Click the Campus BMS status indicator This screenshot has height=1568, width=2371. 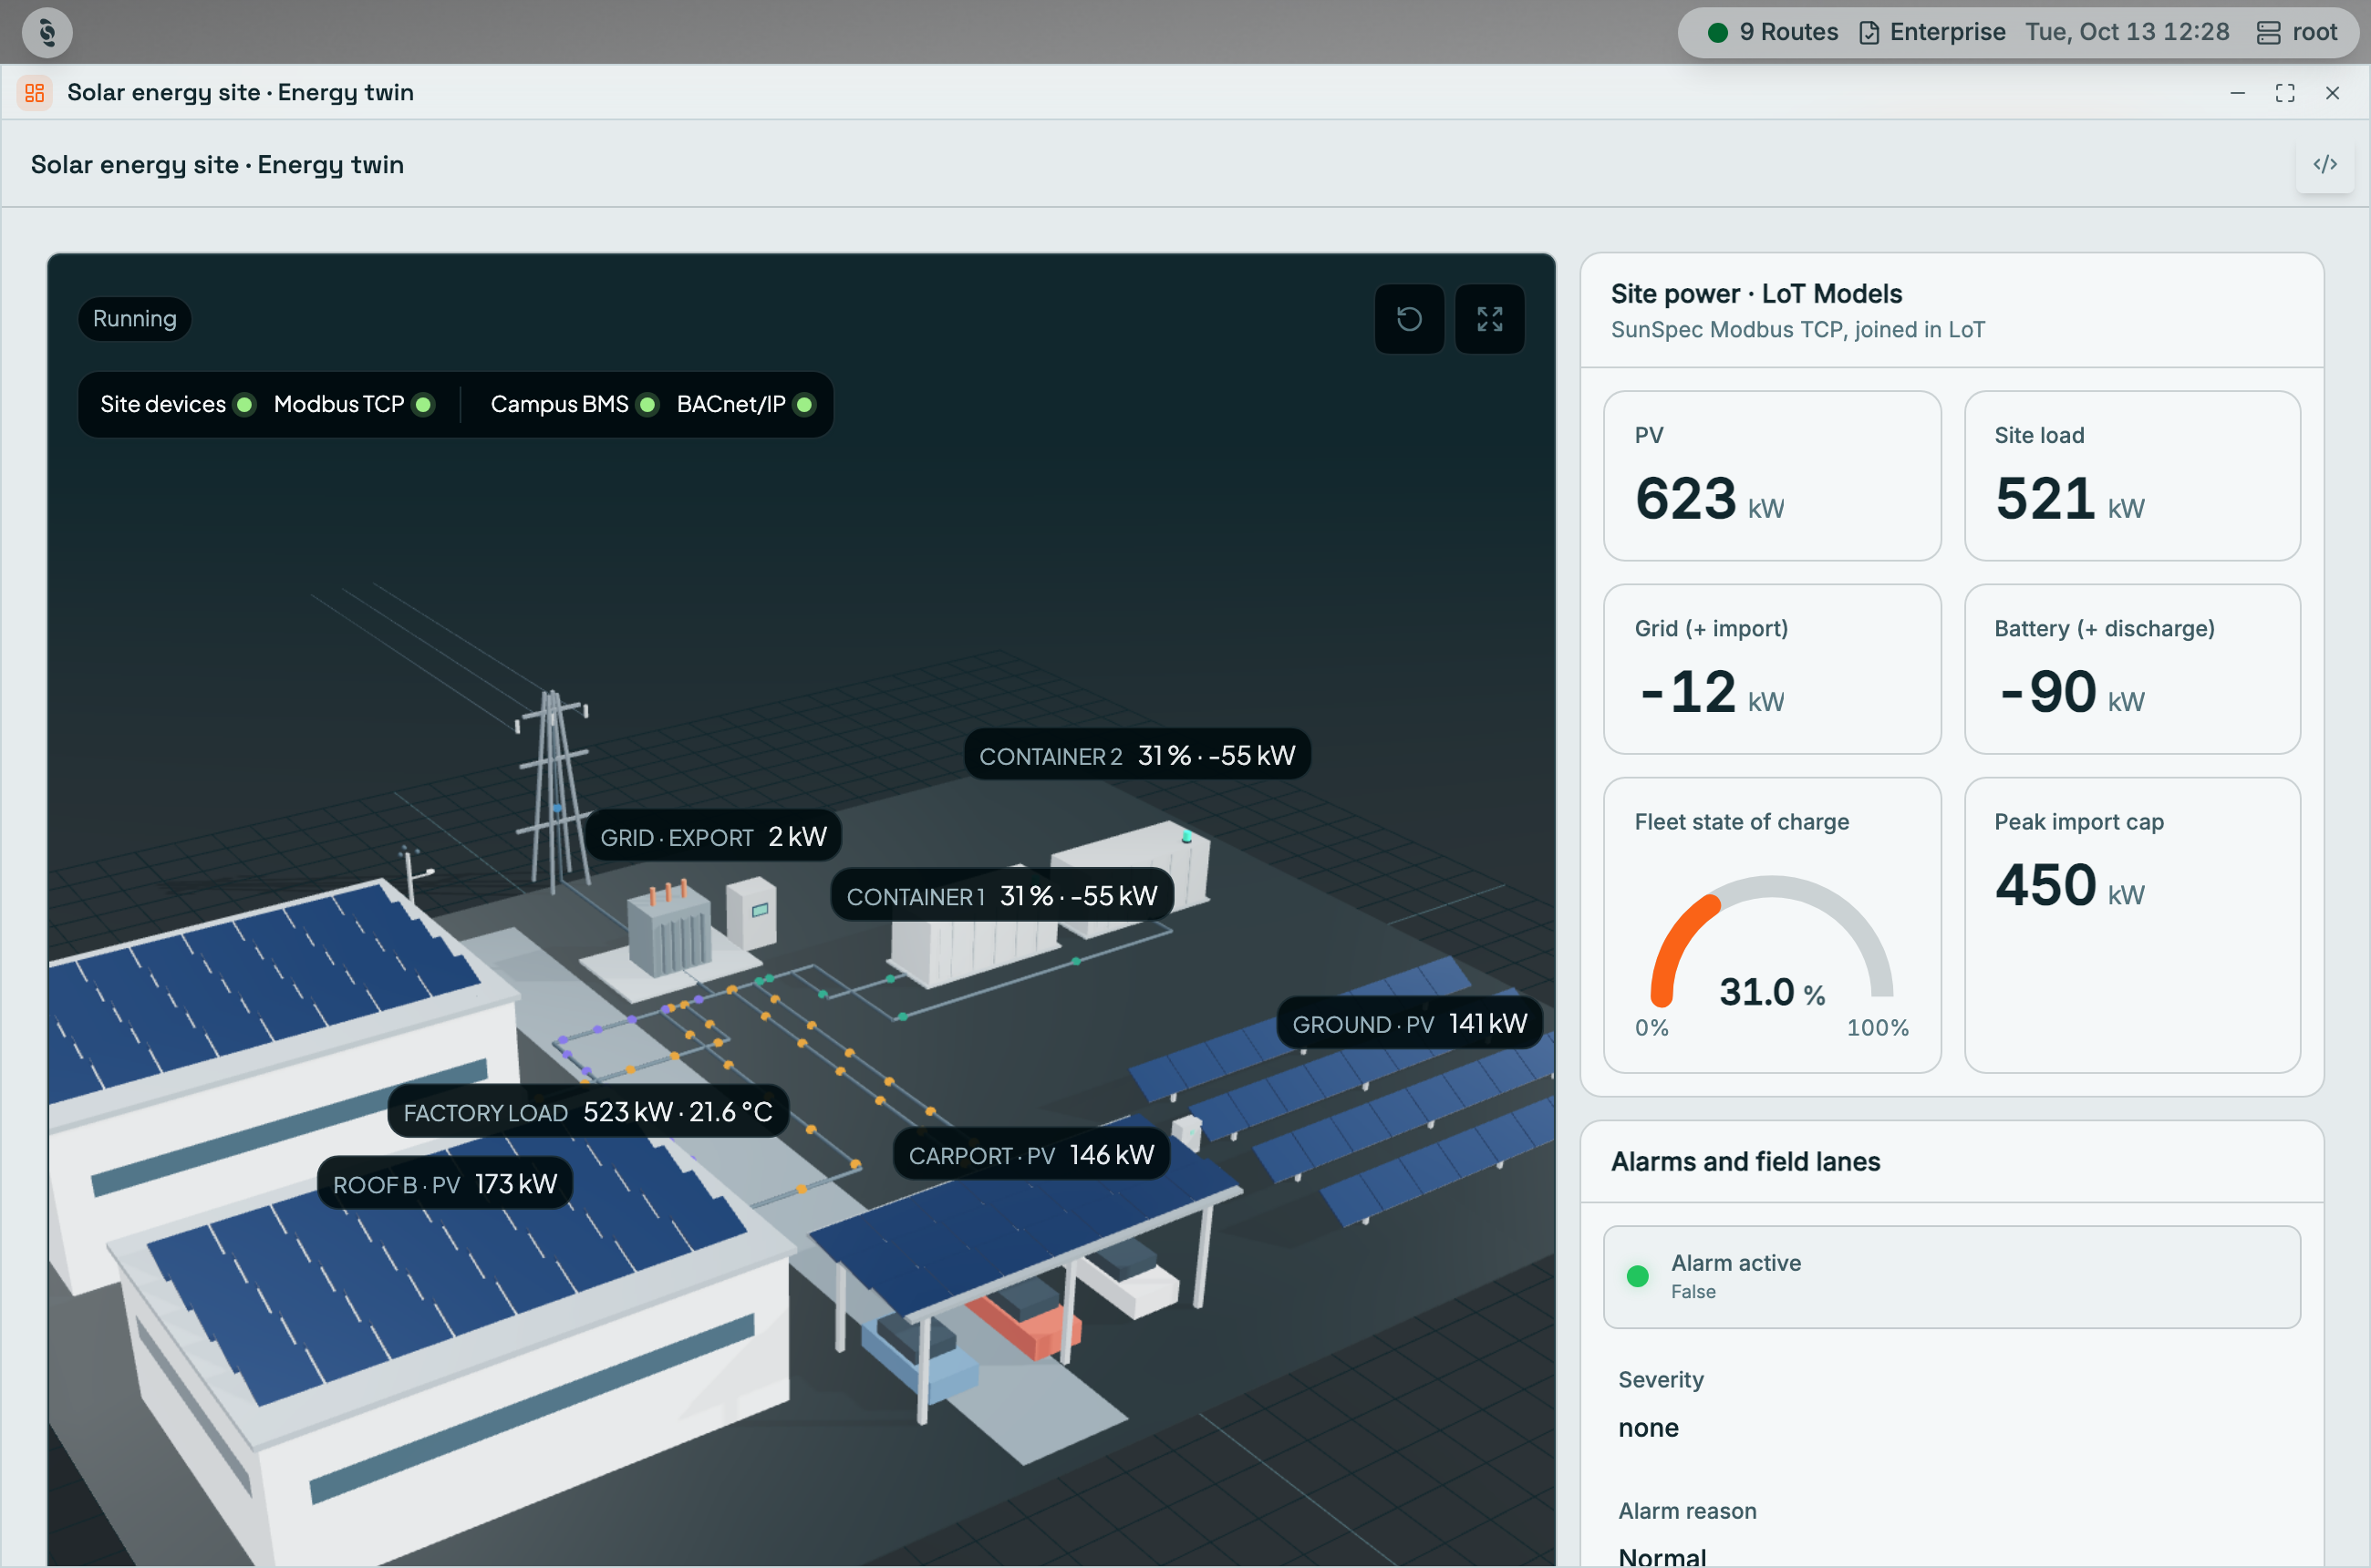click(647, 405)
